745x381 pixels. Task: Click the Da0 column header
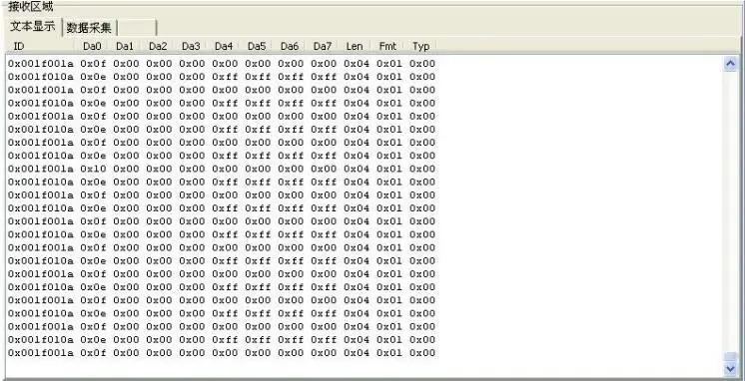point(92,46)
